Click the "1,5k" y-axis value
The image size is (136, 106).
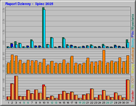[x=4, y=32]
